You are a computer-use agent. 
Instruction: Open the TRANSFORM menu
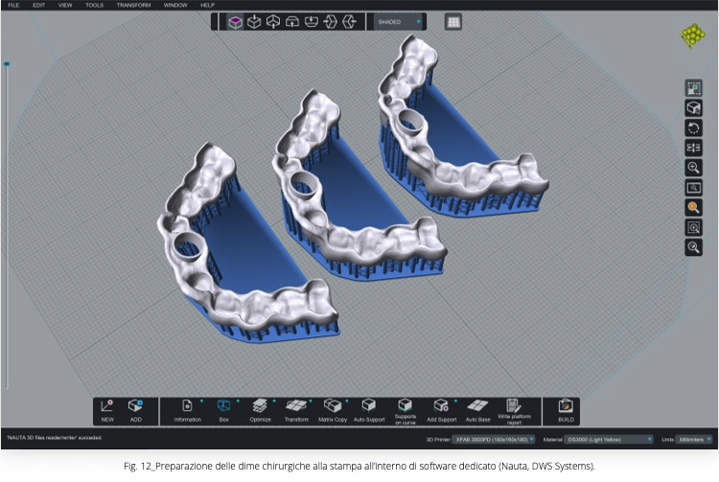click(x=133, y=5)
